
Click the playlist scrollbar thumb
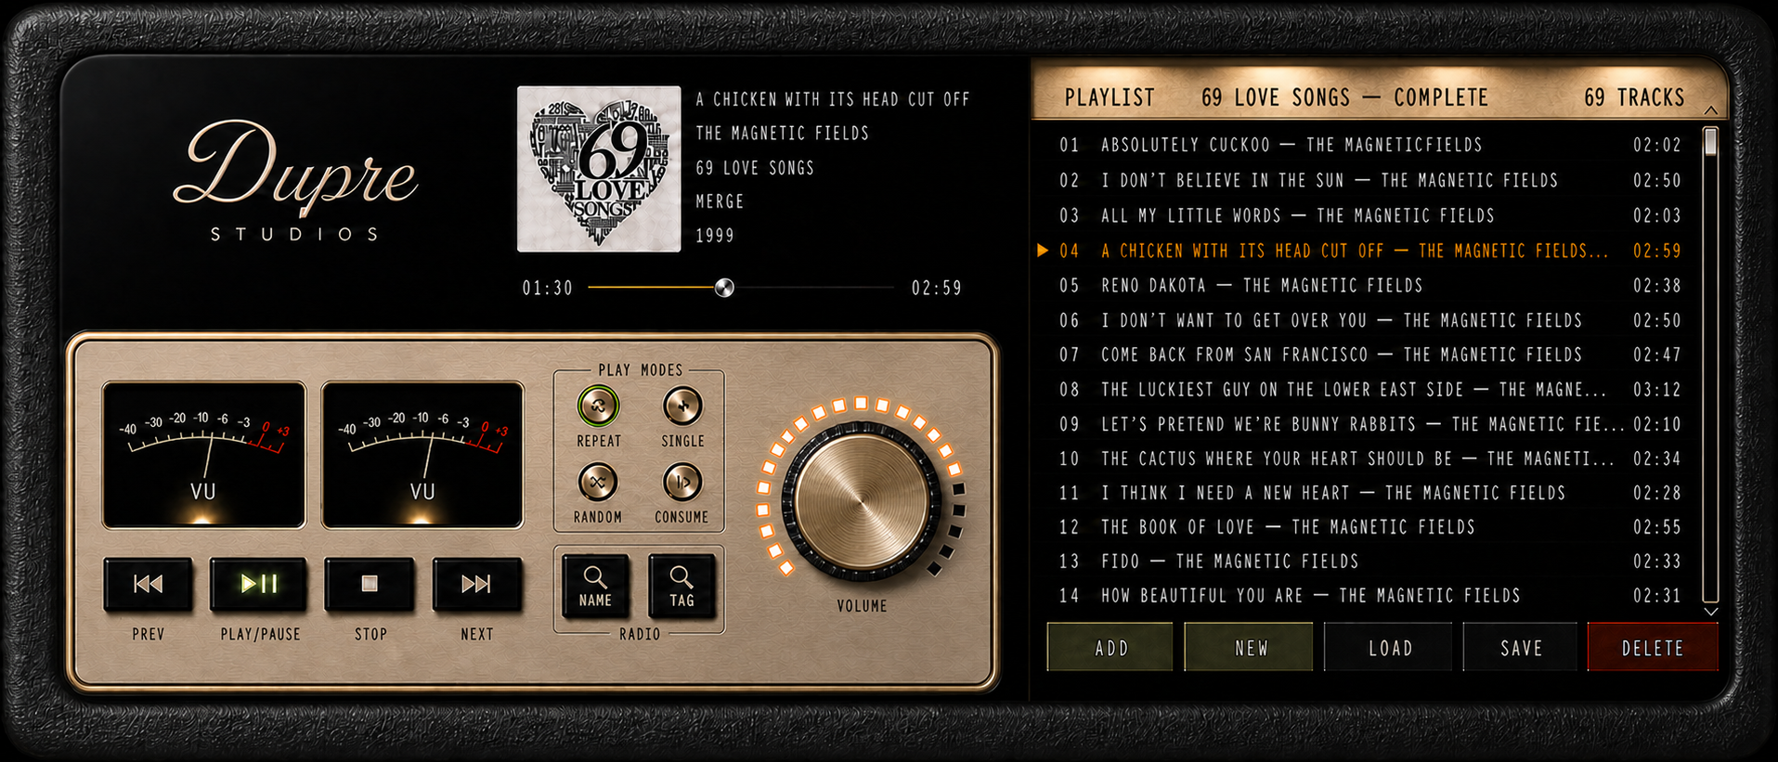(x=1711, y=142)
